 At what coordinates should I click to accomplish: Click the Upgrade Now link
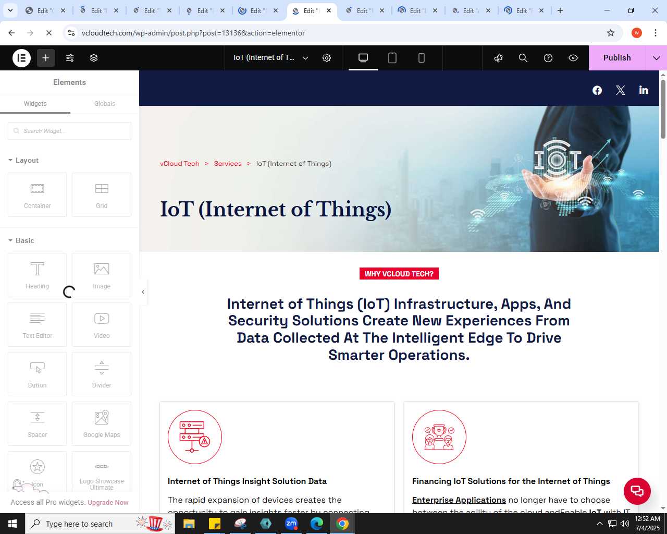point(108,503)
